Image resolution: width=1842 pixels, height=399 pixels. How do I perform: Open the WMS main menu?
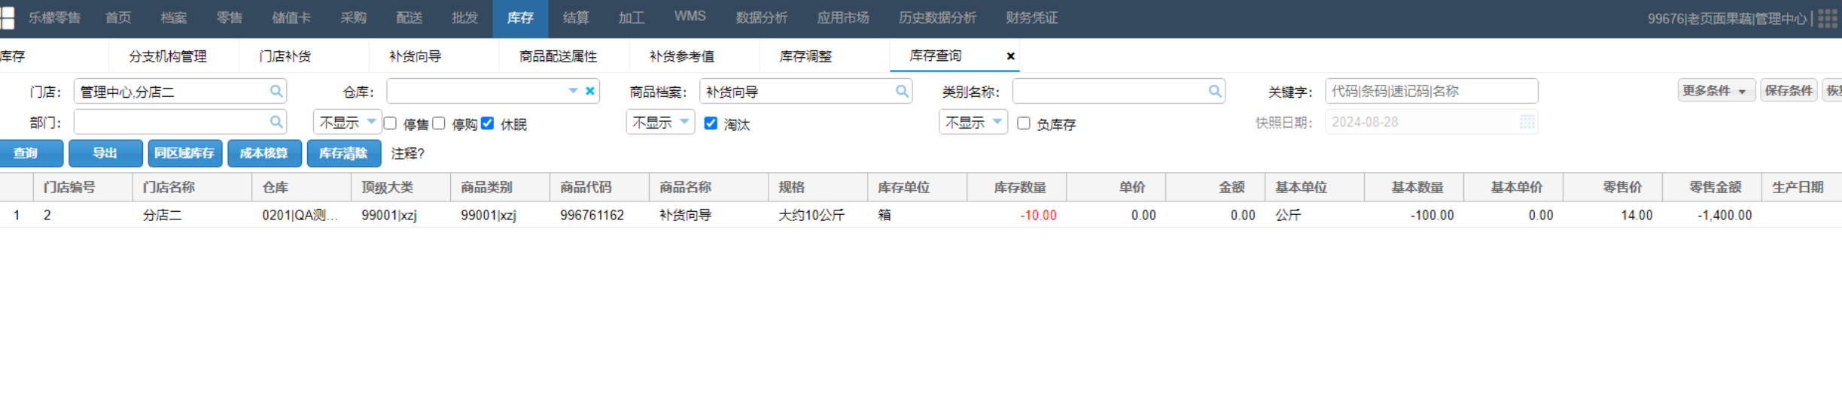tap(690, 17)
